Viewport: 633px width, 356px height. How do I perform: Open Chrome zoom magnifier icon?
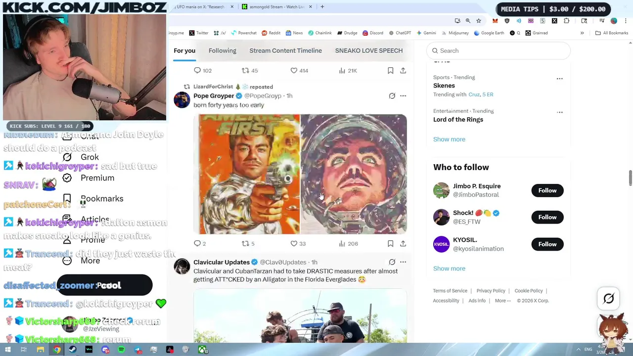[468, 21]
